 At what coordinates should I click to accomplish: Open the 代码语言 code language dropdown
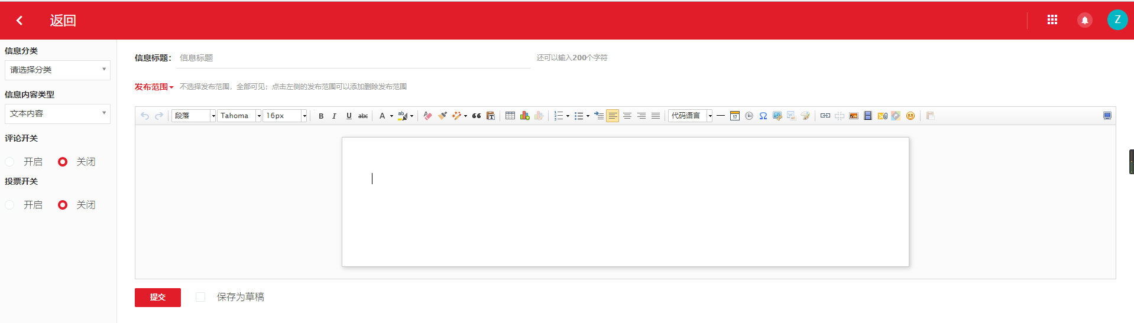(x=691, y=116)
